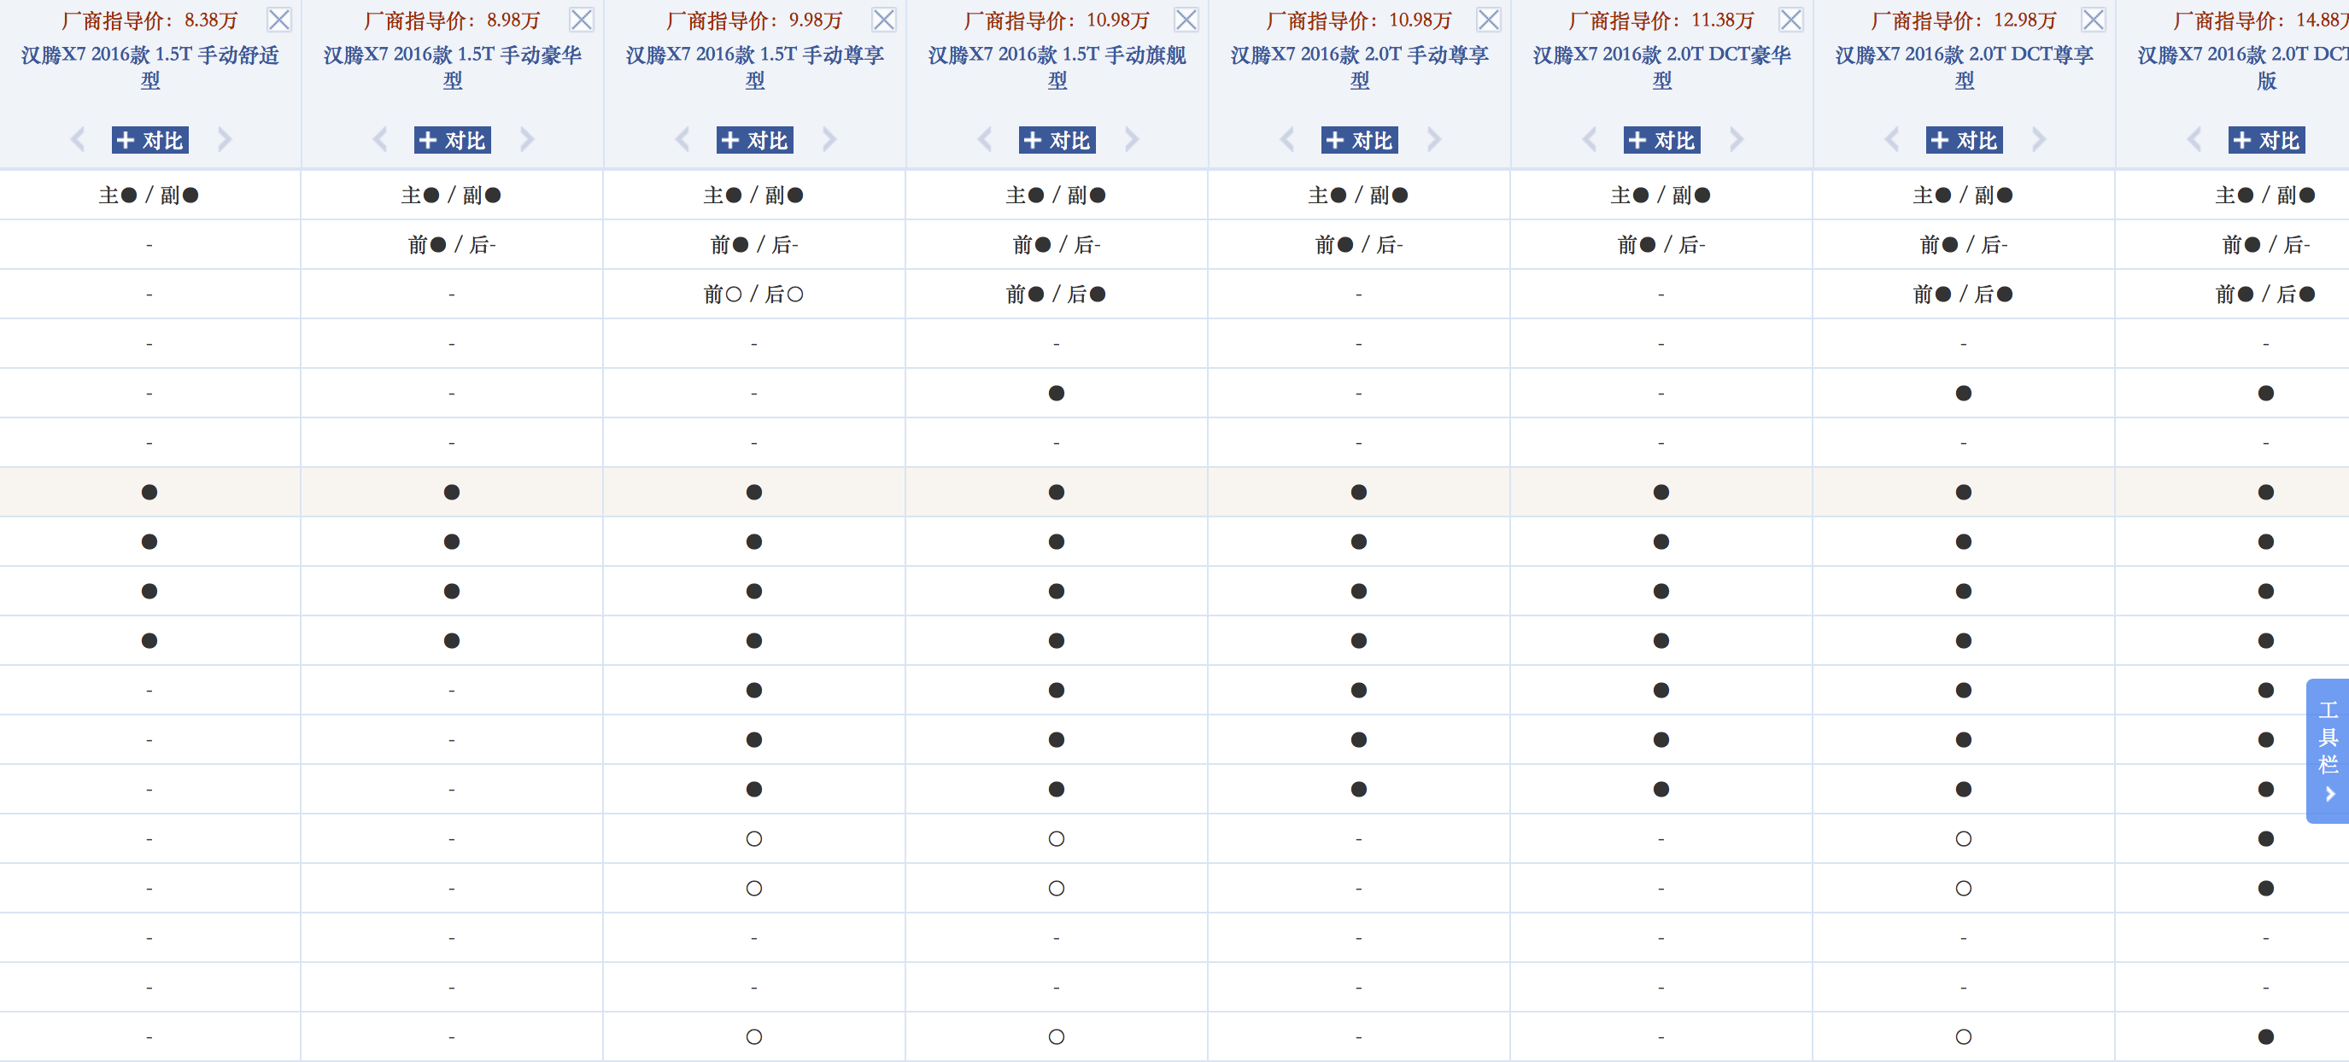
Task: Add 1.5T 手动舒适型 to 对比
Action: click(150, 139)
